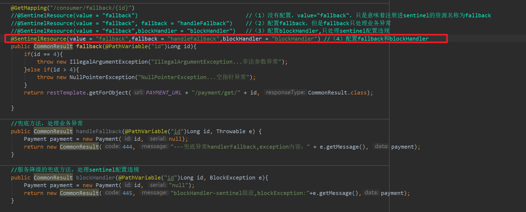Click the PAYMENT_URL constant
The image size is (526, 212).
click(x=164, y=93)
